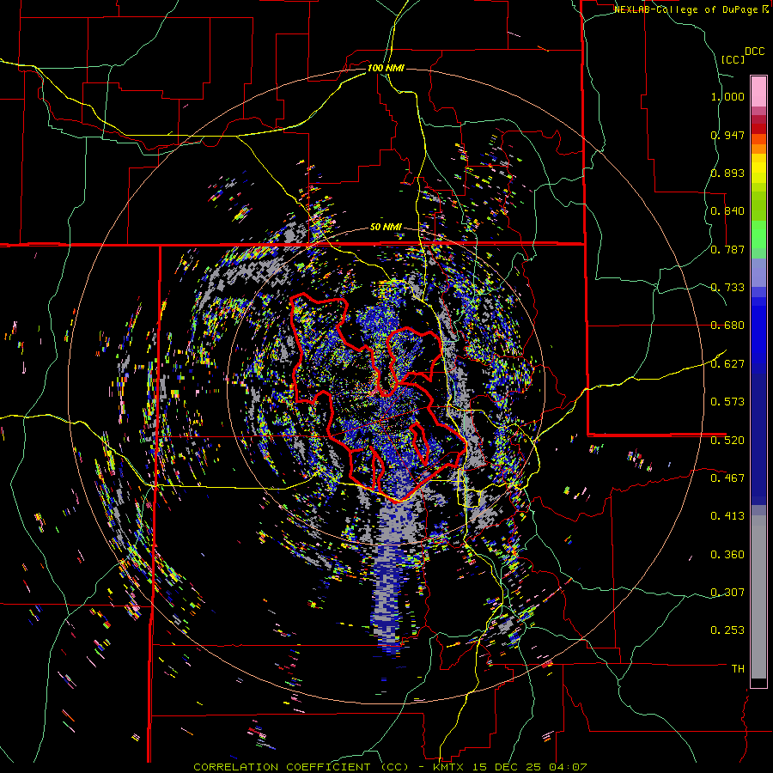Click the KMTX radar site identifier
The image size is (773, 773).
tap(448, 767)
